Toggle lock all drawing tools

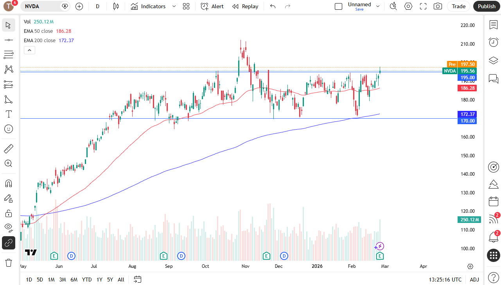coord(8,213)
